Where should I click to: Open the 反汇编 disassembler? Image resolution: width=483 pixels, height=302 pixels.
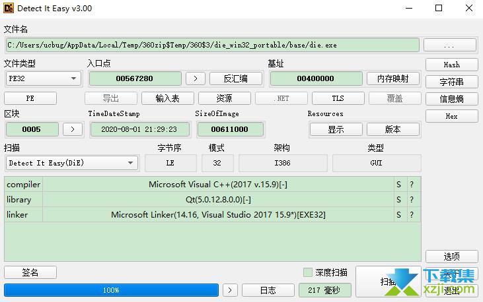(236, 78)
